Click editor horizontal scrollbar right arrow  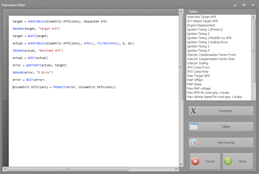[176, 169]
